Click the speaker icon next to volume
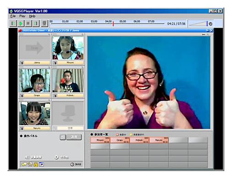This screenshot has width=229, height=175. [x=211, y=24]
